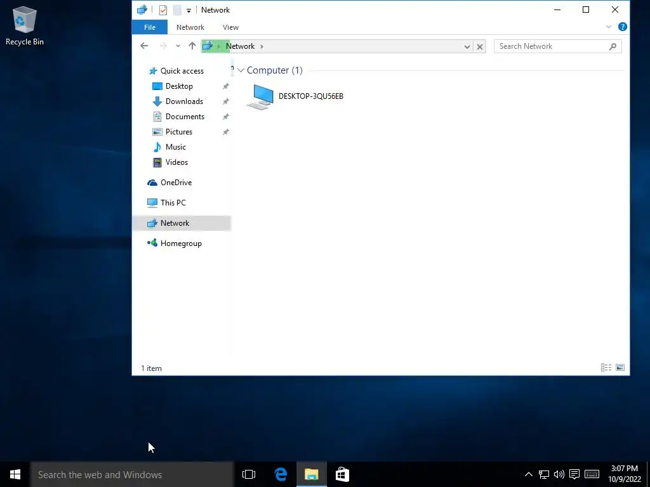Open the Recycle Bin desktop icon
Screen dimensions: 650x487
pyautogui.click(x=25, y=26)
